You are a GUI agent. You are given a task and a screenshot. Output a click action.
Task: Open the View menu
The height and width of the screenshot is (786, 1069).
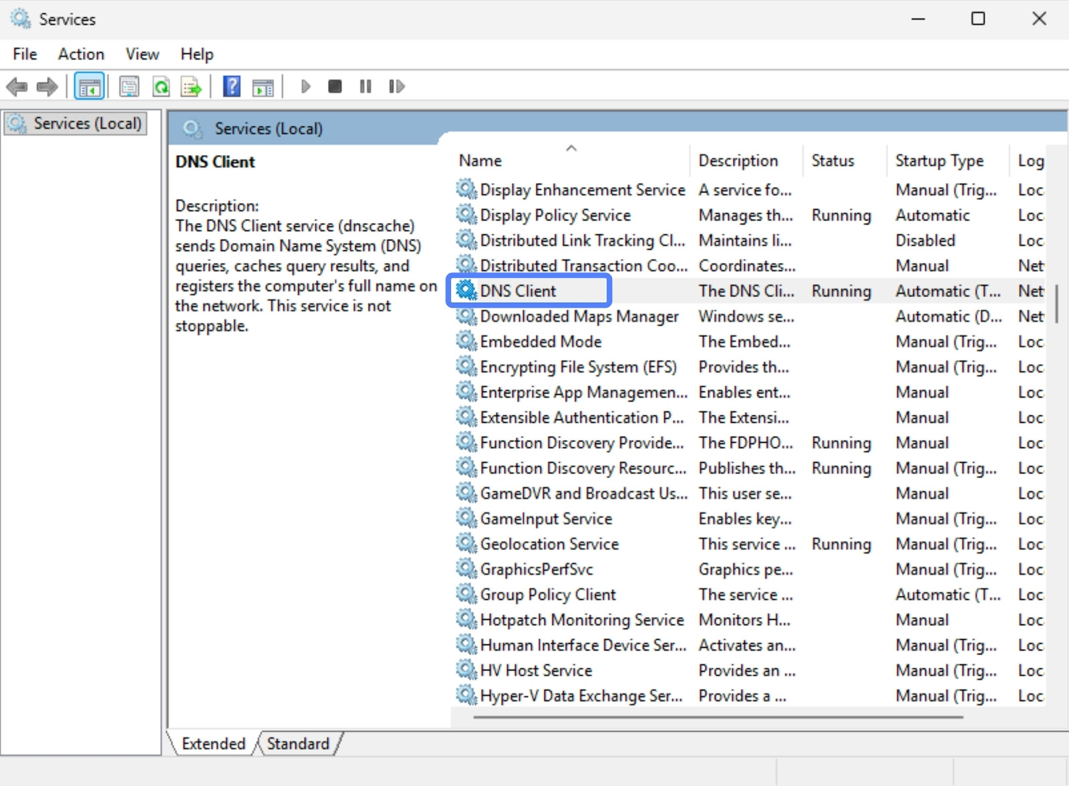coord(142,54)
